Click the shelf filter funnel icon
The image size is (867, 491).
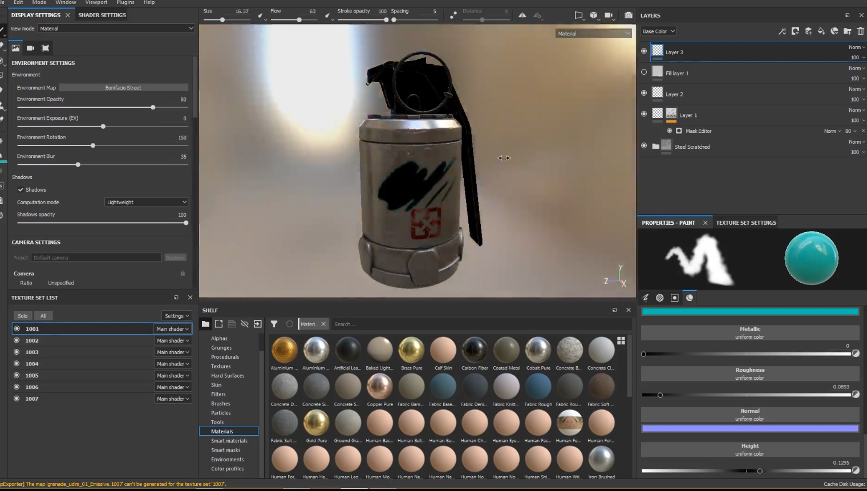click(x=274, y=324)
